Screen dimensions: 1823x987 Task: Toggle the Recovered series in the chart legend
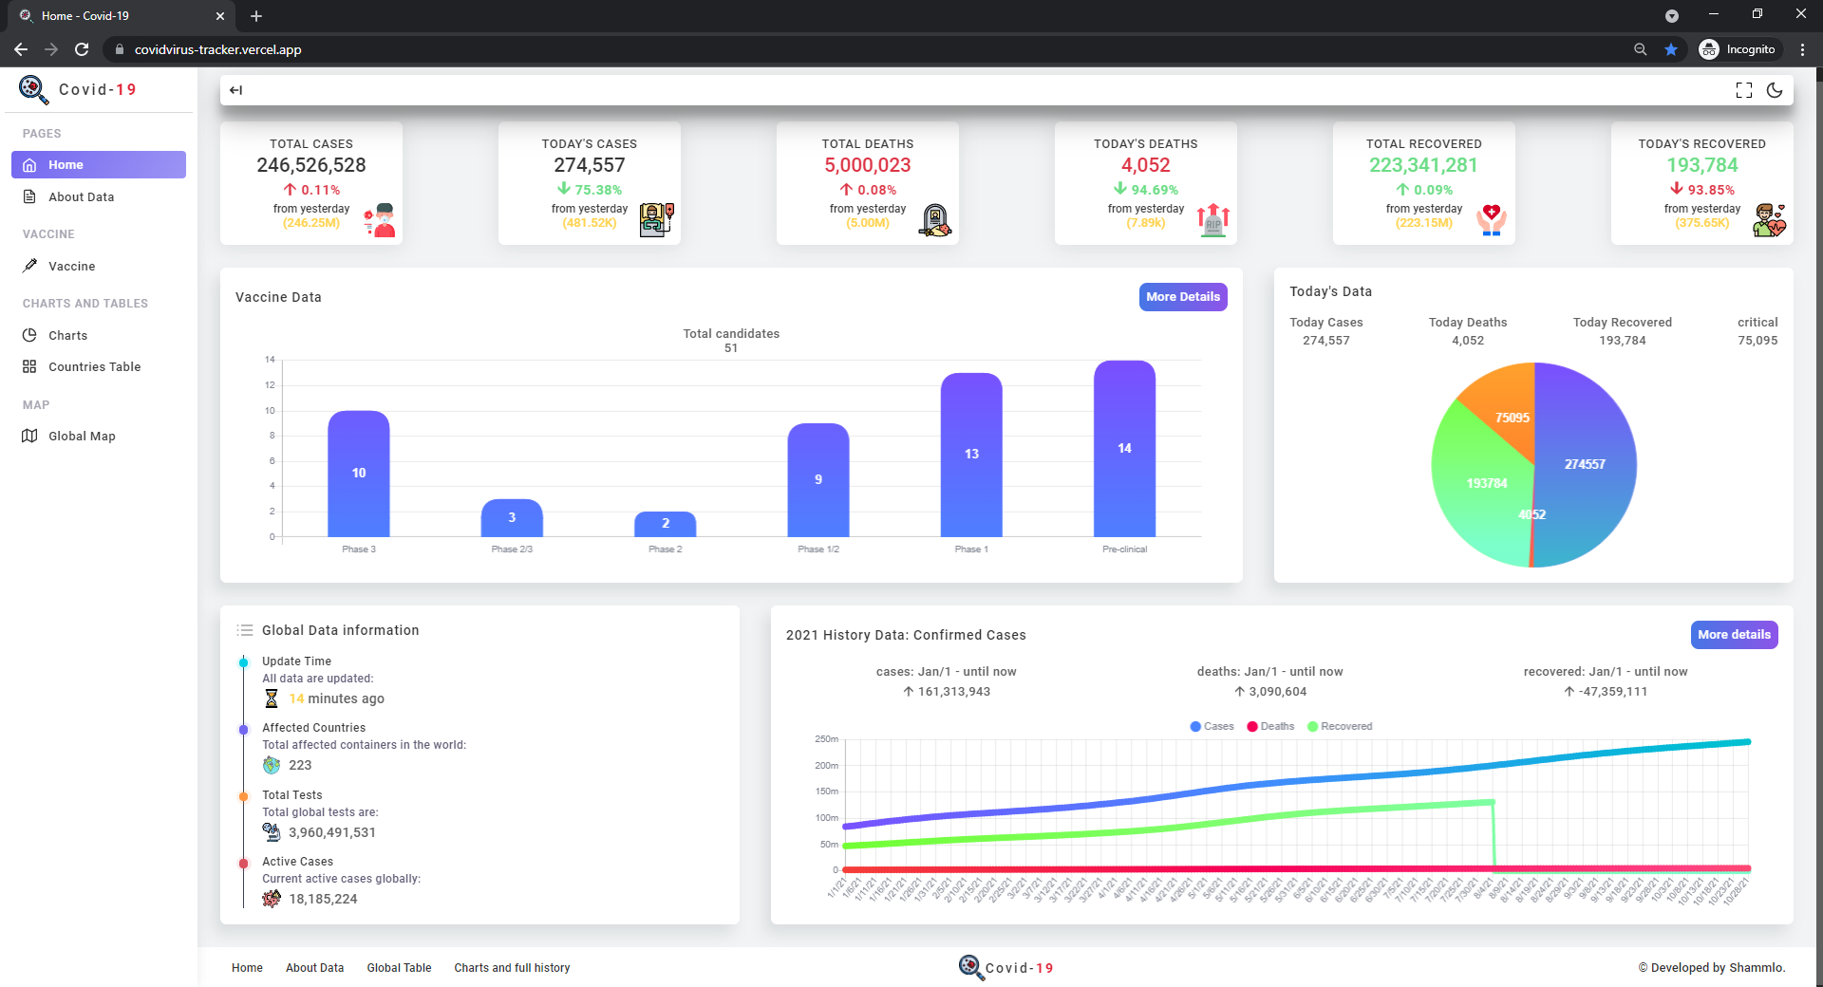(x=1340, y=726)
